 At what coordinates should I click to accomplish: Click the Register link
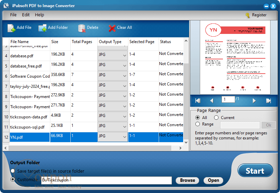pos(259,15)
